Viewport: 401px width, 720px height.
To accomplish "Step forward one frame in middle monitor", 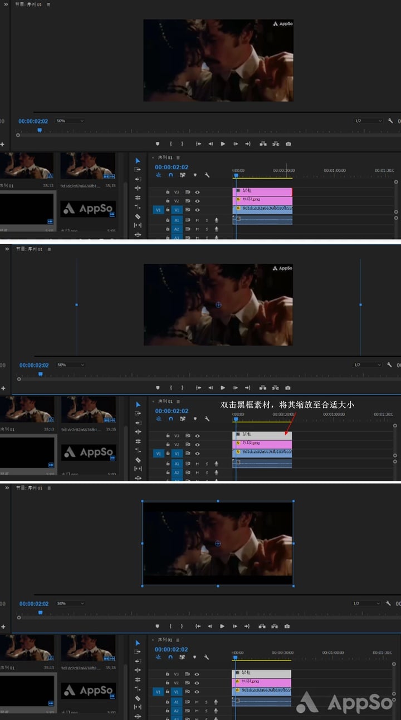I will point(236,388).
